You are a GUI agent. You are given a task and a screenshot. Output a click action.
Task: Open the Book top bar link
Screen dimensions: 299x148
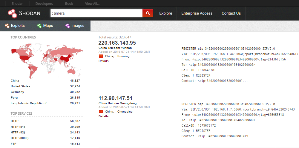tap(69, 4)
